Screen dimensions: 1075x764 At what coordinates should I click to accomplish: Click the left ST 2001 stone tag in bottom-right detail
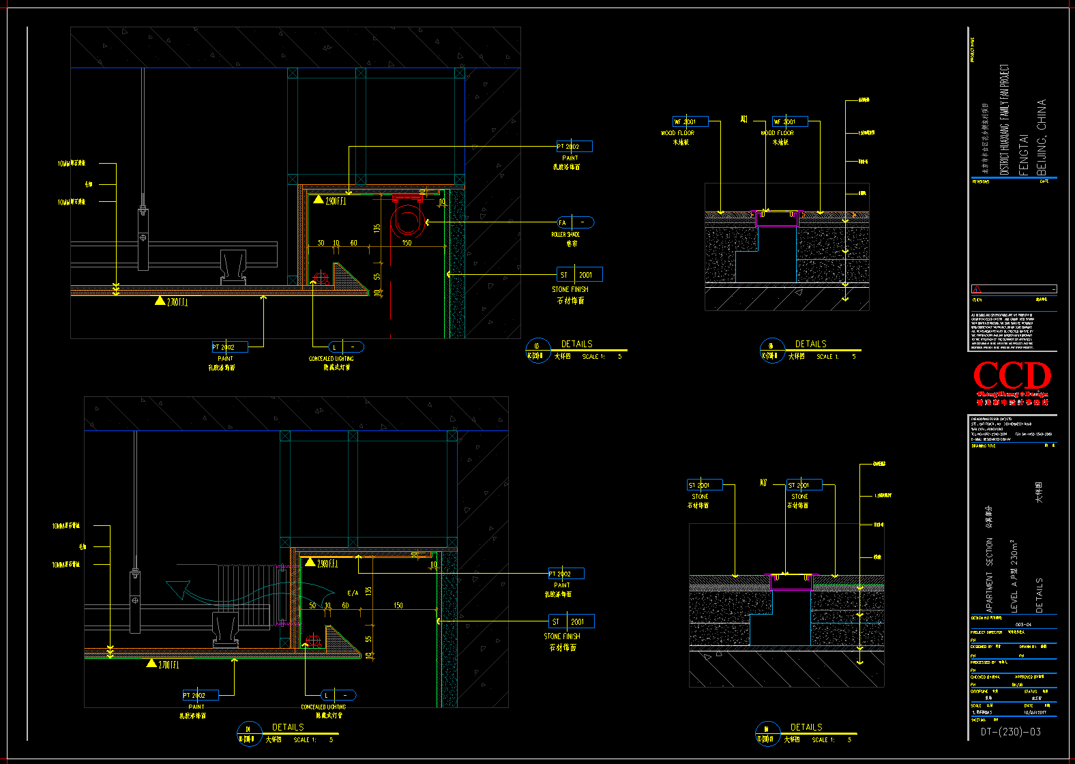tap(704, 485)
